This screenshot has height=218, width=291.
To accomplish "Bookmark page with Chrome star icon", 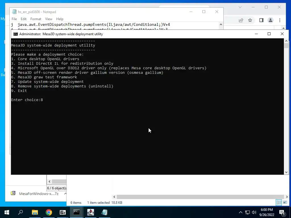I will [x=250, y=20].
